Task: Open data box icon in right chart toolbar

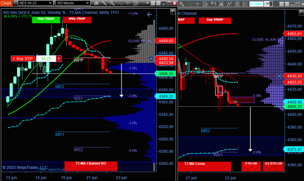Action: click(205, 4)
